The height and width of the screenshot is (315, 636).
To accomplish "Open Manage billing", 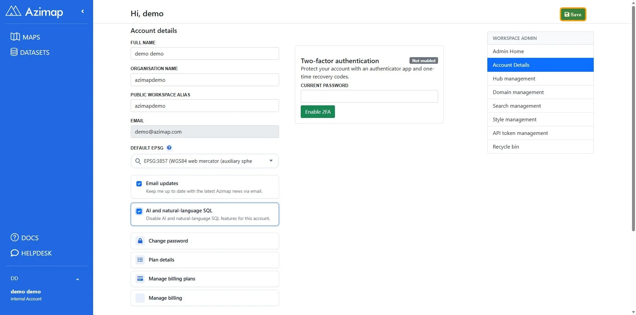I will 205,298.
